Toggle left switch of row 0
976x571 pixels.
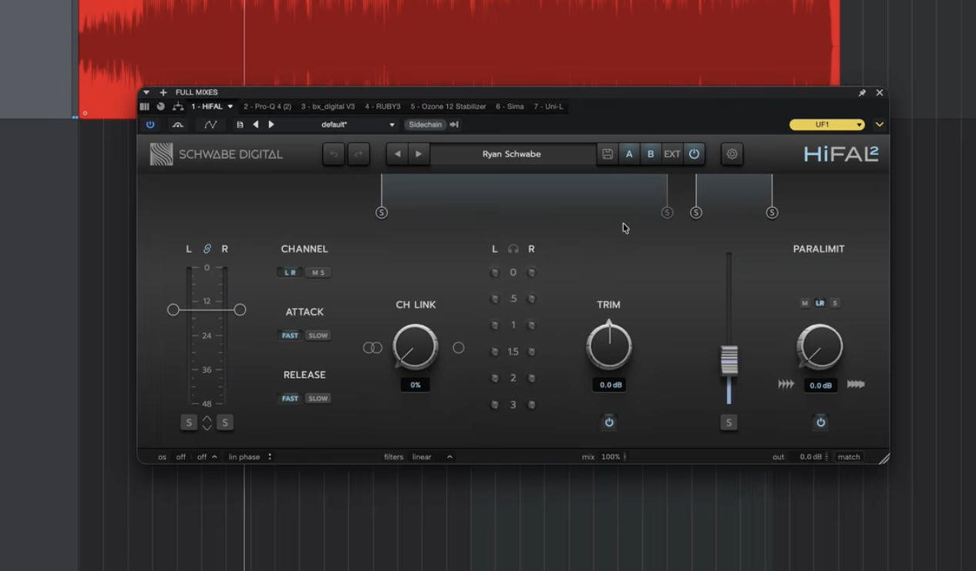[x=495, y=272]
